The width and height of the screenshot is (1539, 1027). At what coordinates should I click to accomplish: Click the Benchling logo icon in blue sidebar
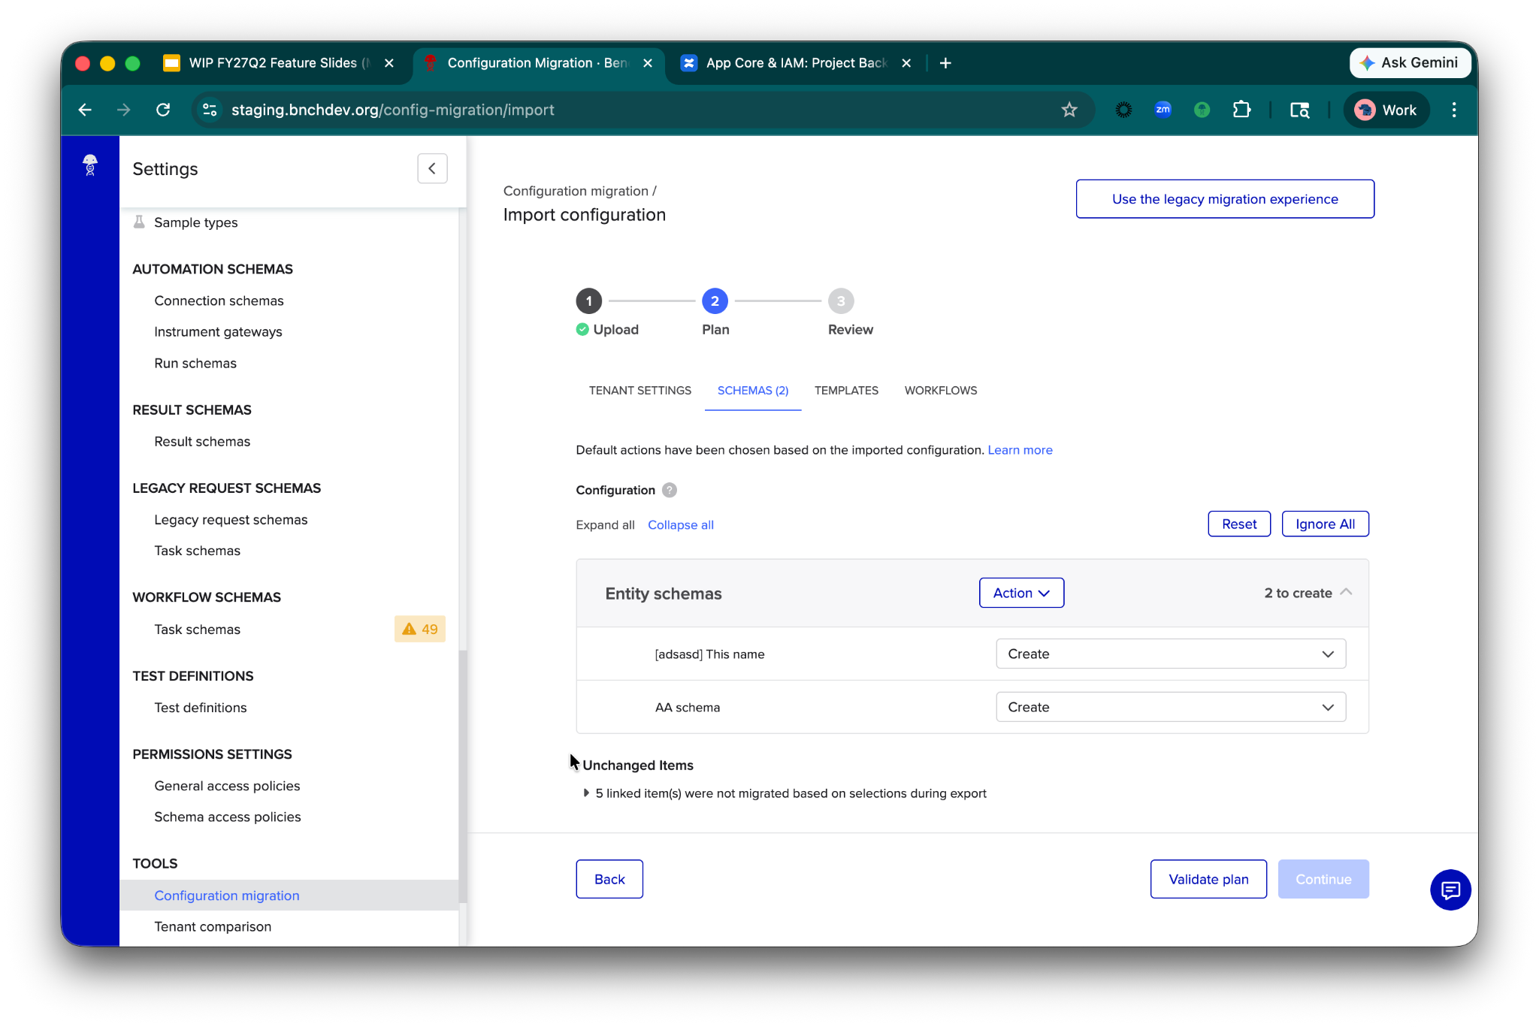tap(89, 165)
